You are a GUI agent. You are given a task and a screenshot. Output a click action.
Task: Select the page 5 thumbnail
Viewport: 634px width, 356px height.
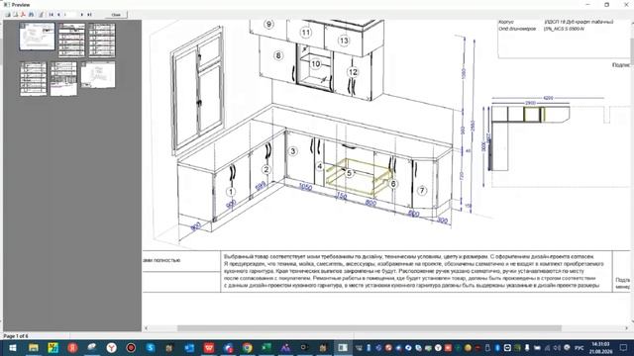coord(63,78)
